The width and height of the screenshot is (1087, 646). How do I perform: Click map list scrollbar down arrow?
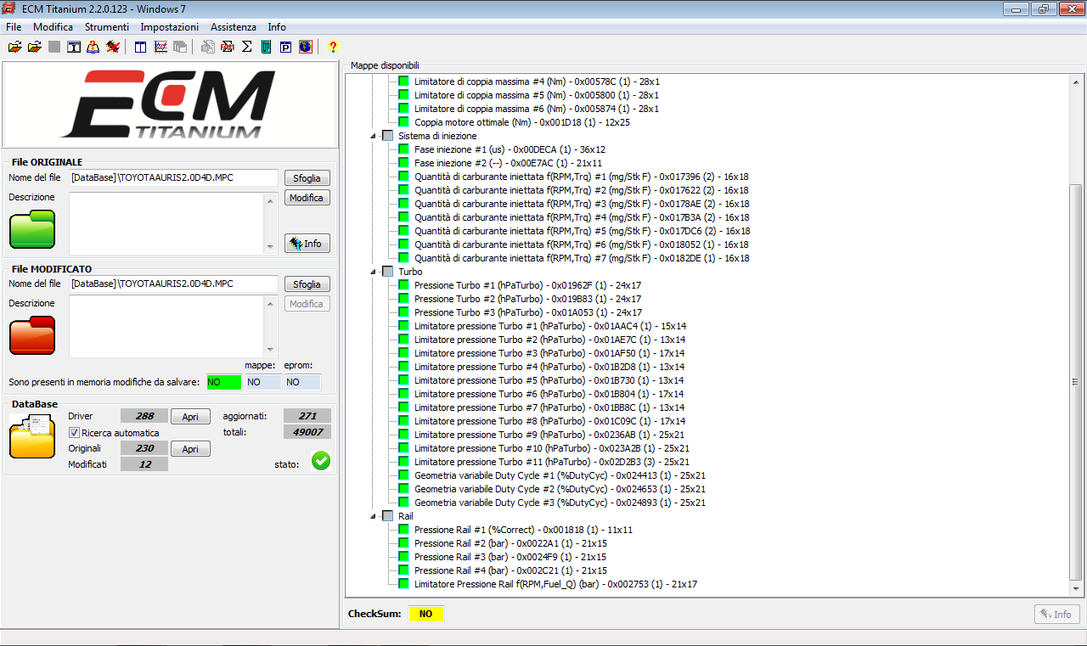click(x=1076, y=589)
